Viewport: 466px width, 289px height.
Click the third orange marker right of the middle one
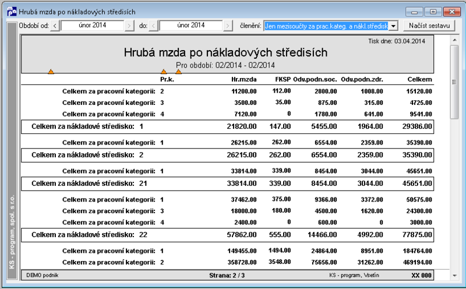(x=178, y=71)
